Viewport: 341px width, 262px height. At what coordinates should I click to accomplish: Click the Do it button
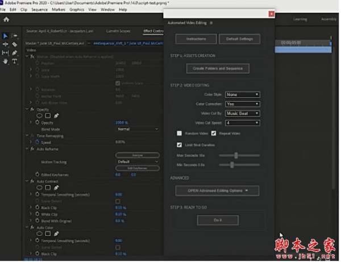(218, 221)
